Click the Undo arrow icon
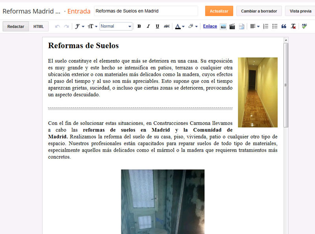315x234 pixels. [57, 26]
